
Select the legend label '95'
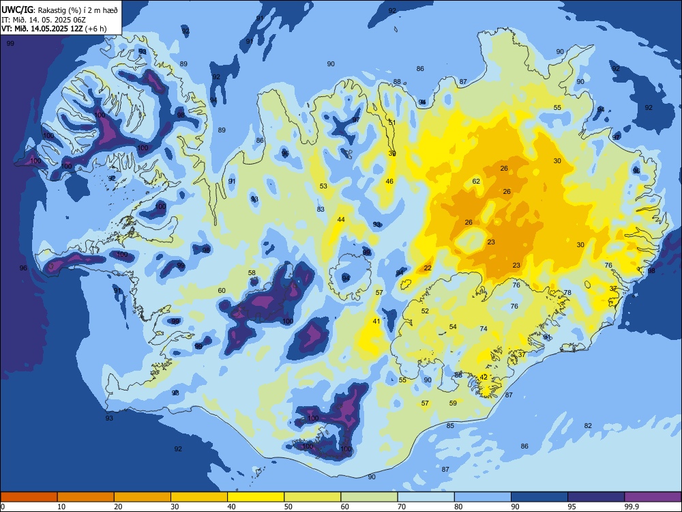click(x=572, y=507)
